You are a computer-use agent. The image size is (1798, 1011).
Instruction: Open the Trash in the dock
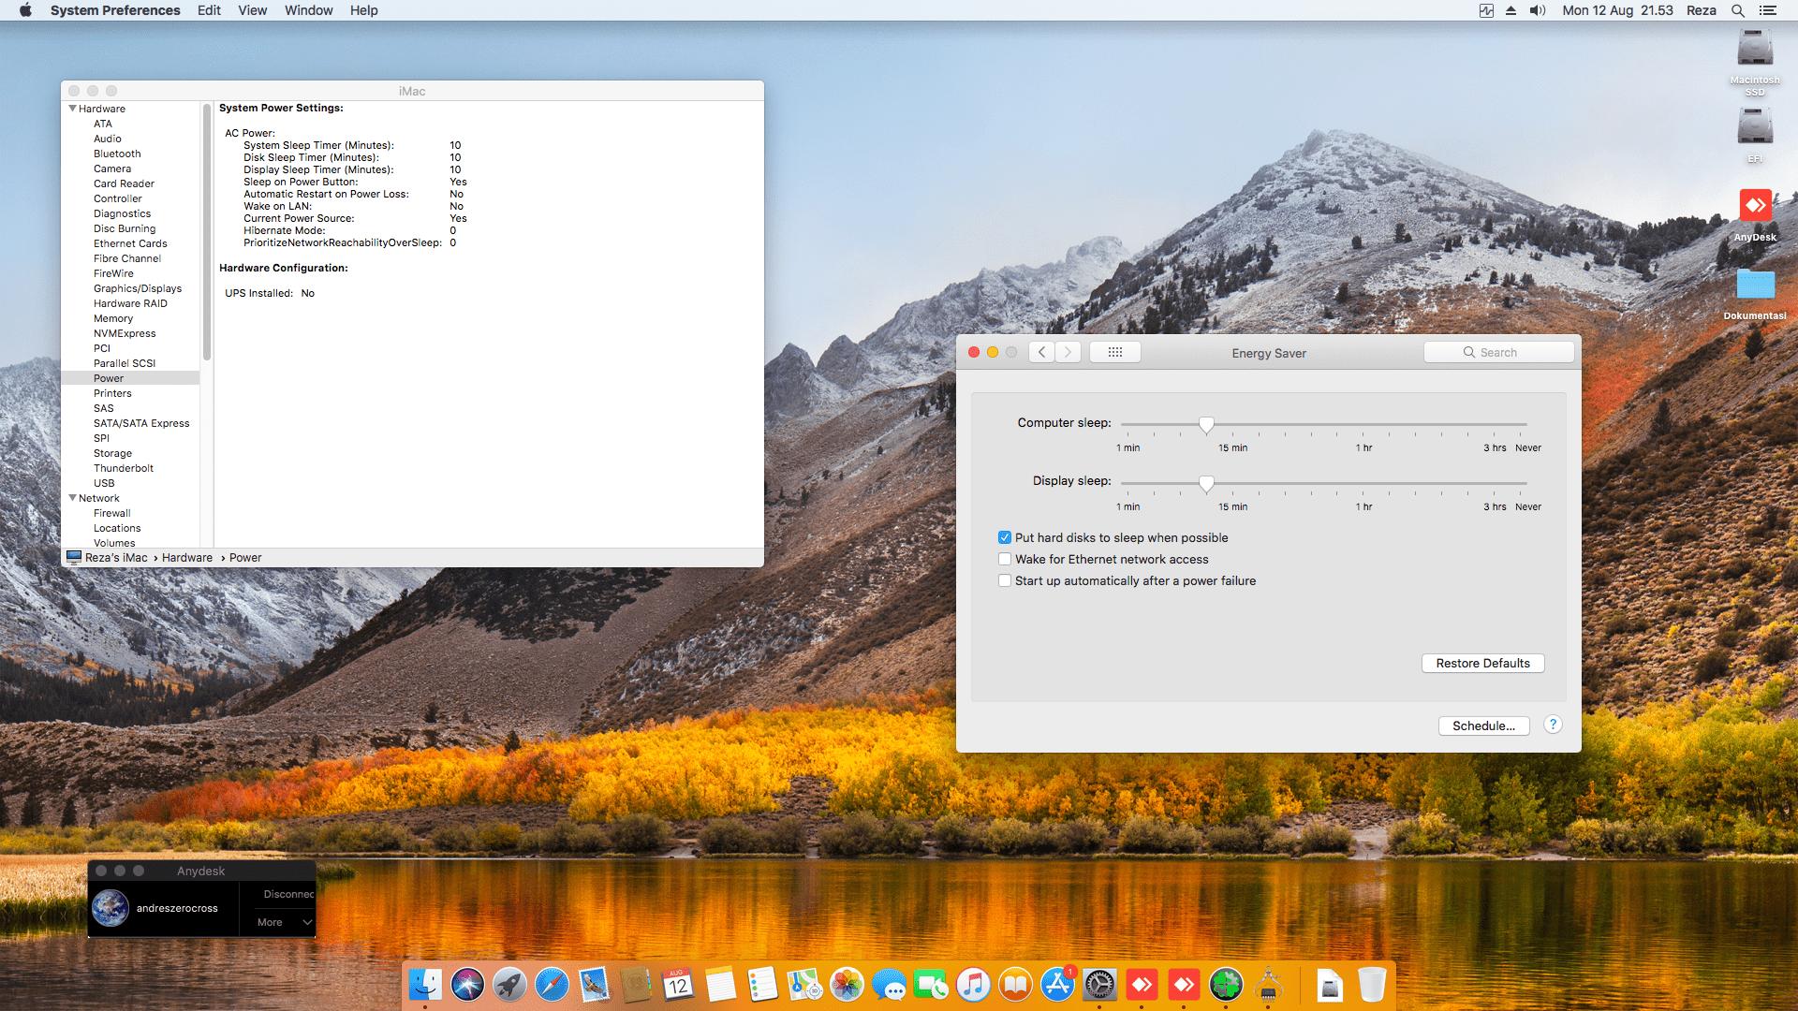[1371, 985]
